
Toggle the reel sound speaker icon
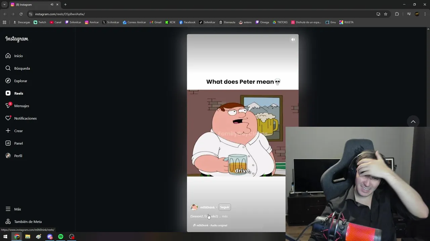pos(293,39)
